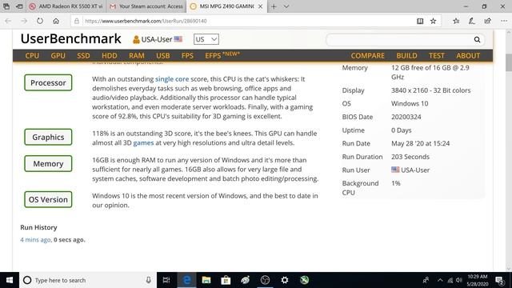Open the Windows Start menu

pyautogui.click(x=10, y=280)
